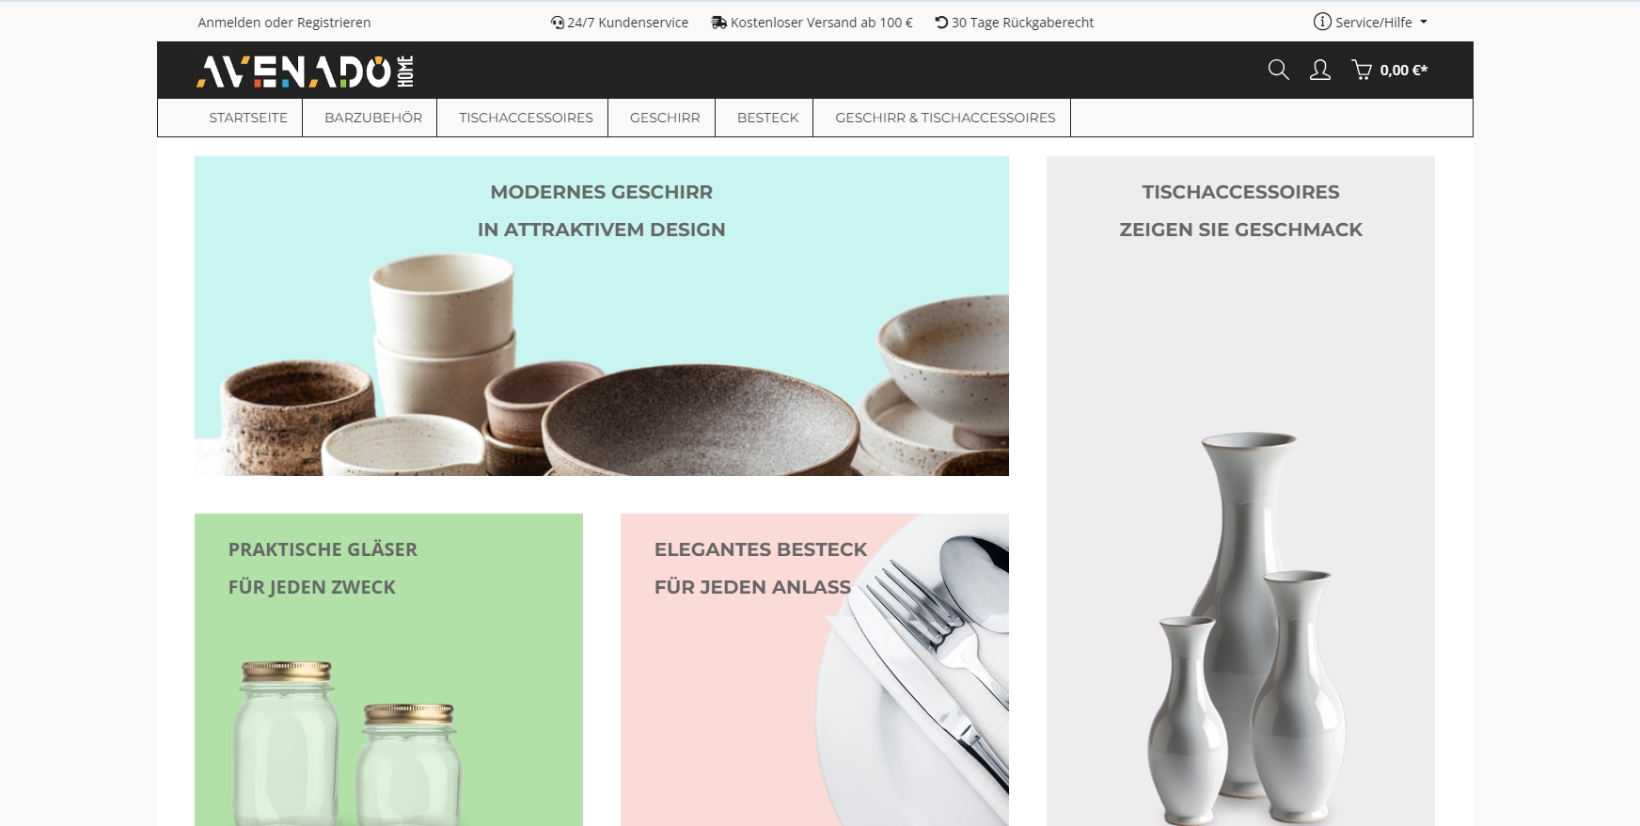
Task: Click the headset icon beside 24/7 Kundenservice
Action: tap(558, 23)
